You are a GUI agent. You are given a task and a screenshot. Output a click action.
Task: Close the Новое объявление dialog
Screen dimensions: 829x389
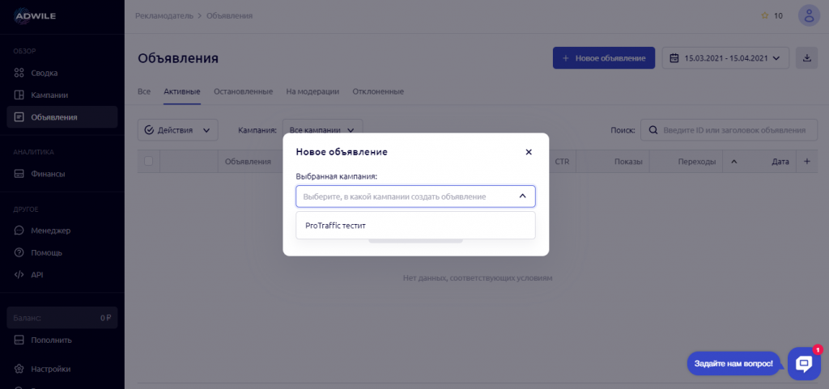click(529, 151)
